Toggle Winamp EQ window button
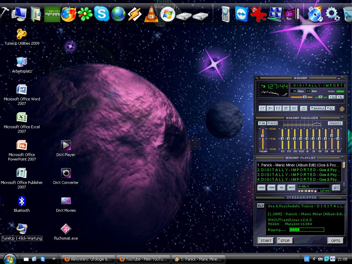This screenshot has height=264, width=352. 332,97
